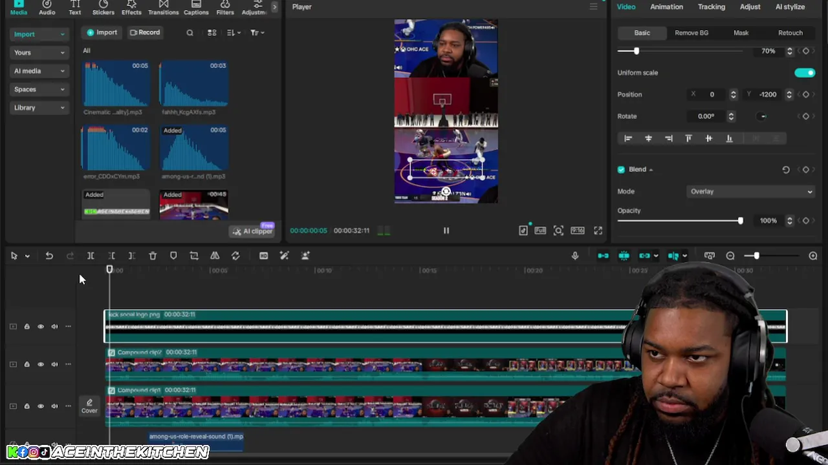Image resolution: width=828 pixels, height=465 pixels.
Task: Open the media sort dropdown
Action: 234,33
